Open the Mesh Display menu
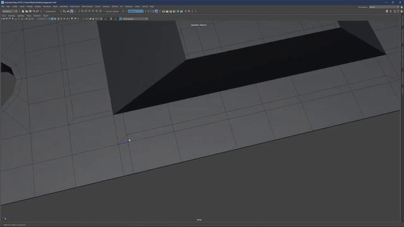This screenshot has width=404, height=227. coord(87,6)
